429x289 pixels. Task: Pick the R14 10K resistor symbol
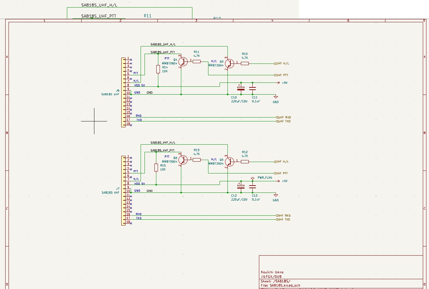point(158,69)
